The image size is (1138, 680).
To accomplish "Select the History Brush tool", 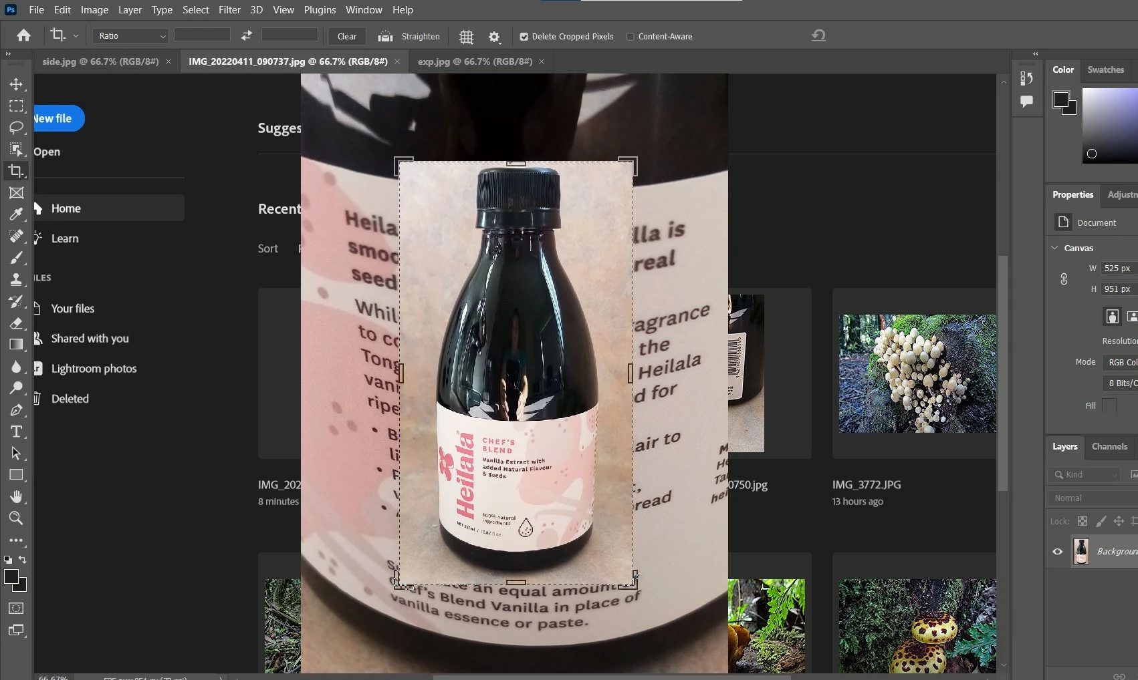I will (16, 301).
